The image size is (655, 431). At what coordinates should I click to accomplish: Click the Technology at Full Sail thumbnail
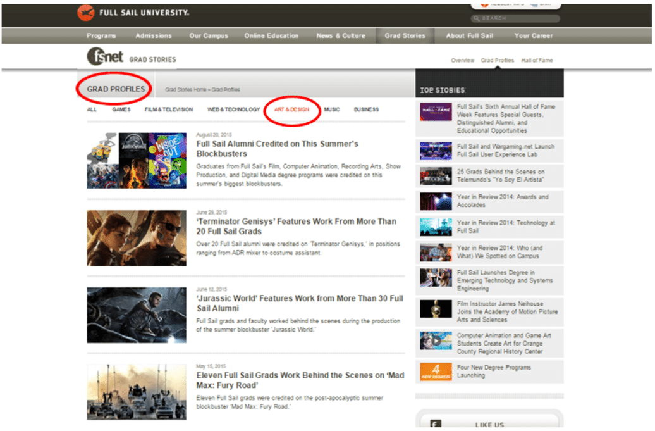[436, 227]
